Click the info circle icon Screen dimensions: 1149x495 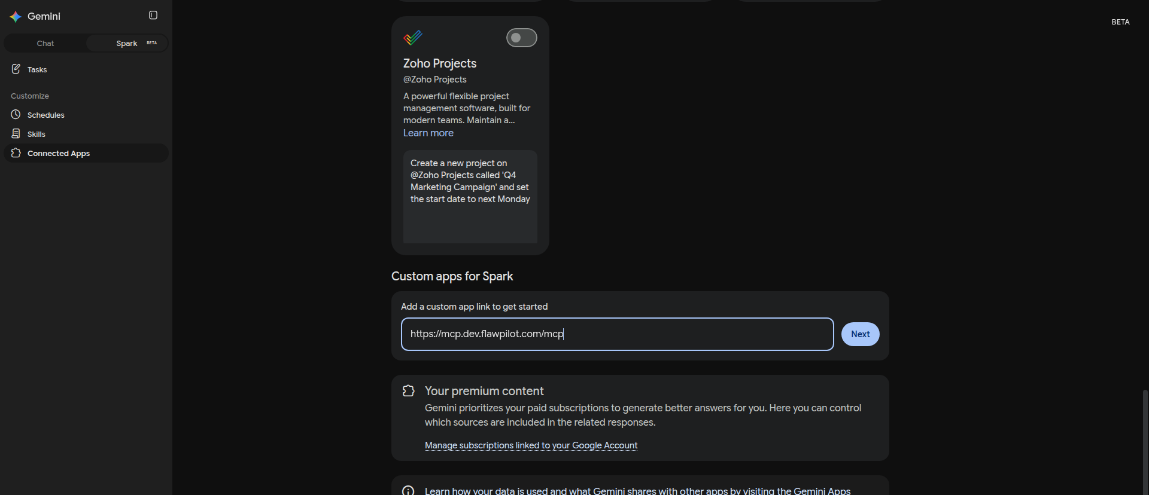(x=408, y=491)
